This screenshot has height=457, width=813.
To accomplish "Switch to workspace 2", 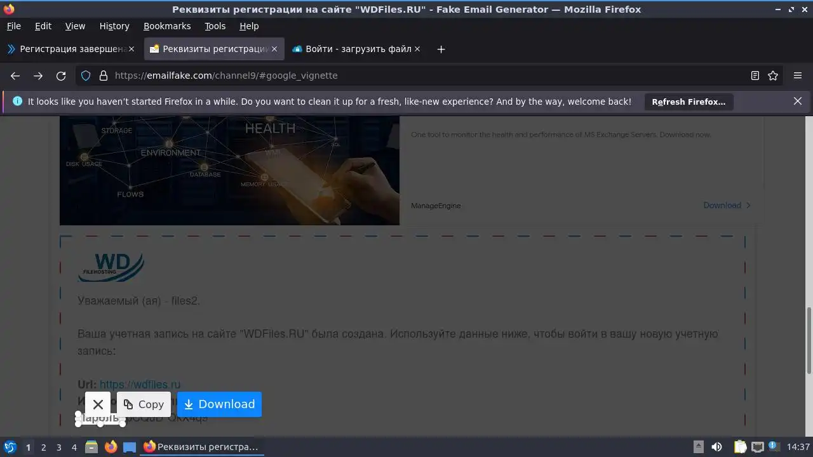I will 43,447.
